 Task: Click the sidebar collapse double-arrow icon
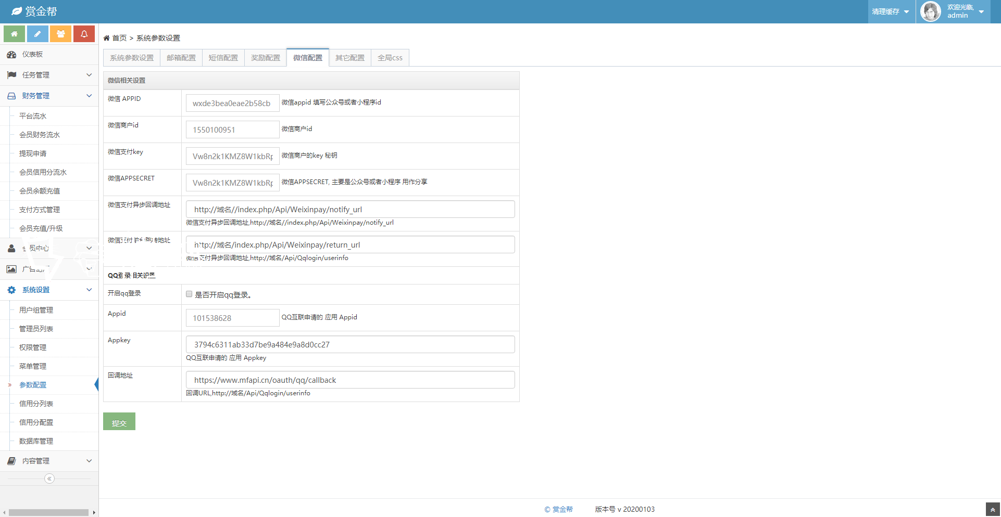coord(49,479)
